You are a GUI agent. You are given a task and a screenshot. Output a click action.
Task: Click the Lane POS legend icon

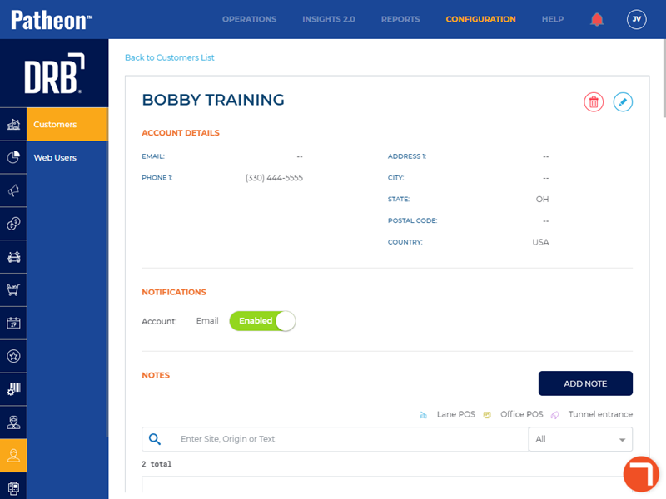click(x=424, y=415)
